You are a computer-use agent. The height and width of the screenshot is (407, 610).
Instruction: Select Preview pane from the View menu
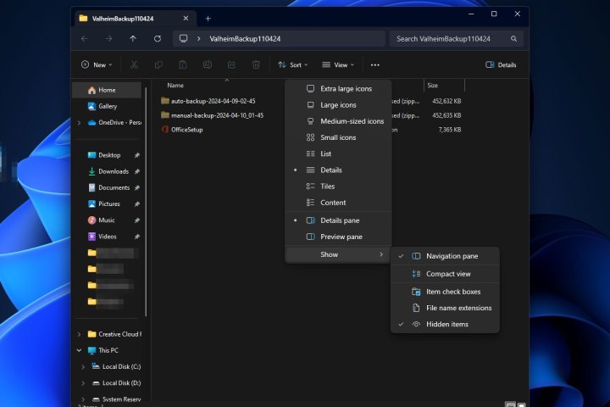pyautogui.click(x=341, y=237)
